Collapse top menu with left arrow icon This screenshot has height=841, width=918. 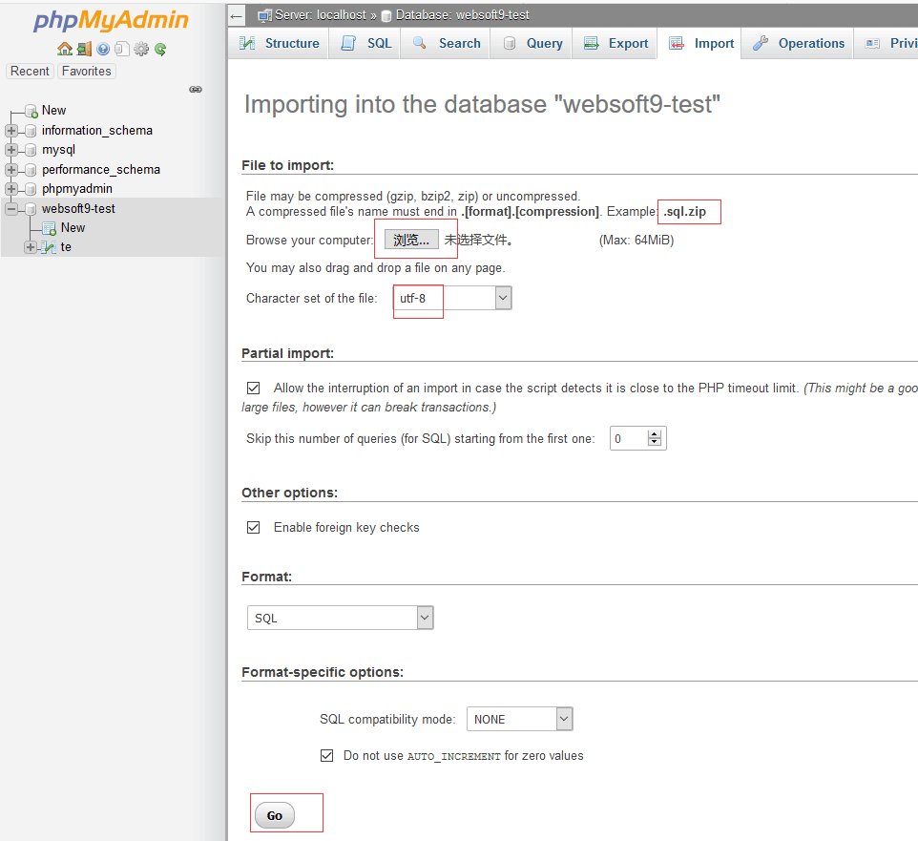point(236,16)
